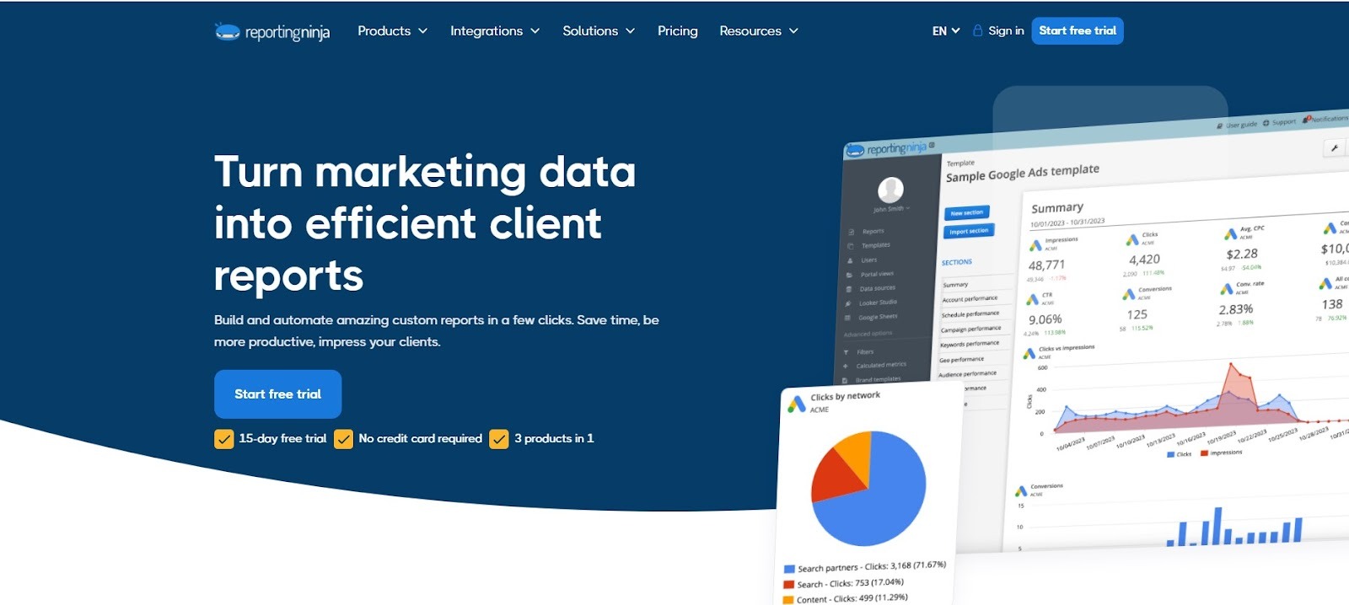Click the Google Ads icon of Clicks vs impressions chart
The height and width of the screenshot is (605, 1349).
click(1029, 354)
